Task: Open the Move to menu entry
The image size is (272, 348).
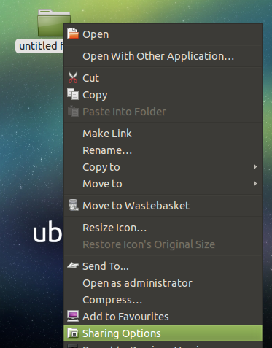Action: click(163, 184)
